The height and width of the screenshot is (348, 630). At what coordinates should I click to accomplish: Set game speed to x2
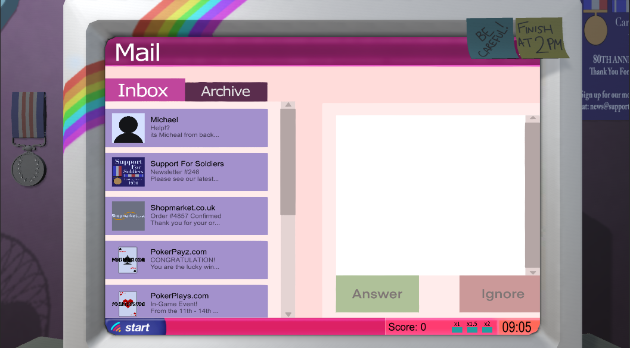tap(487, 330)
